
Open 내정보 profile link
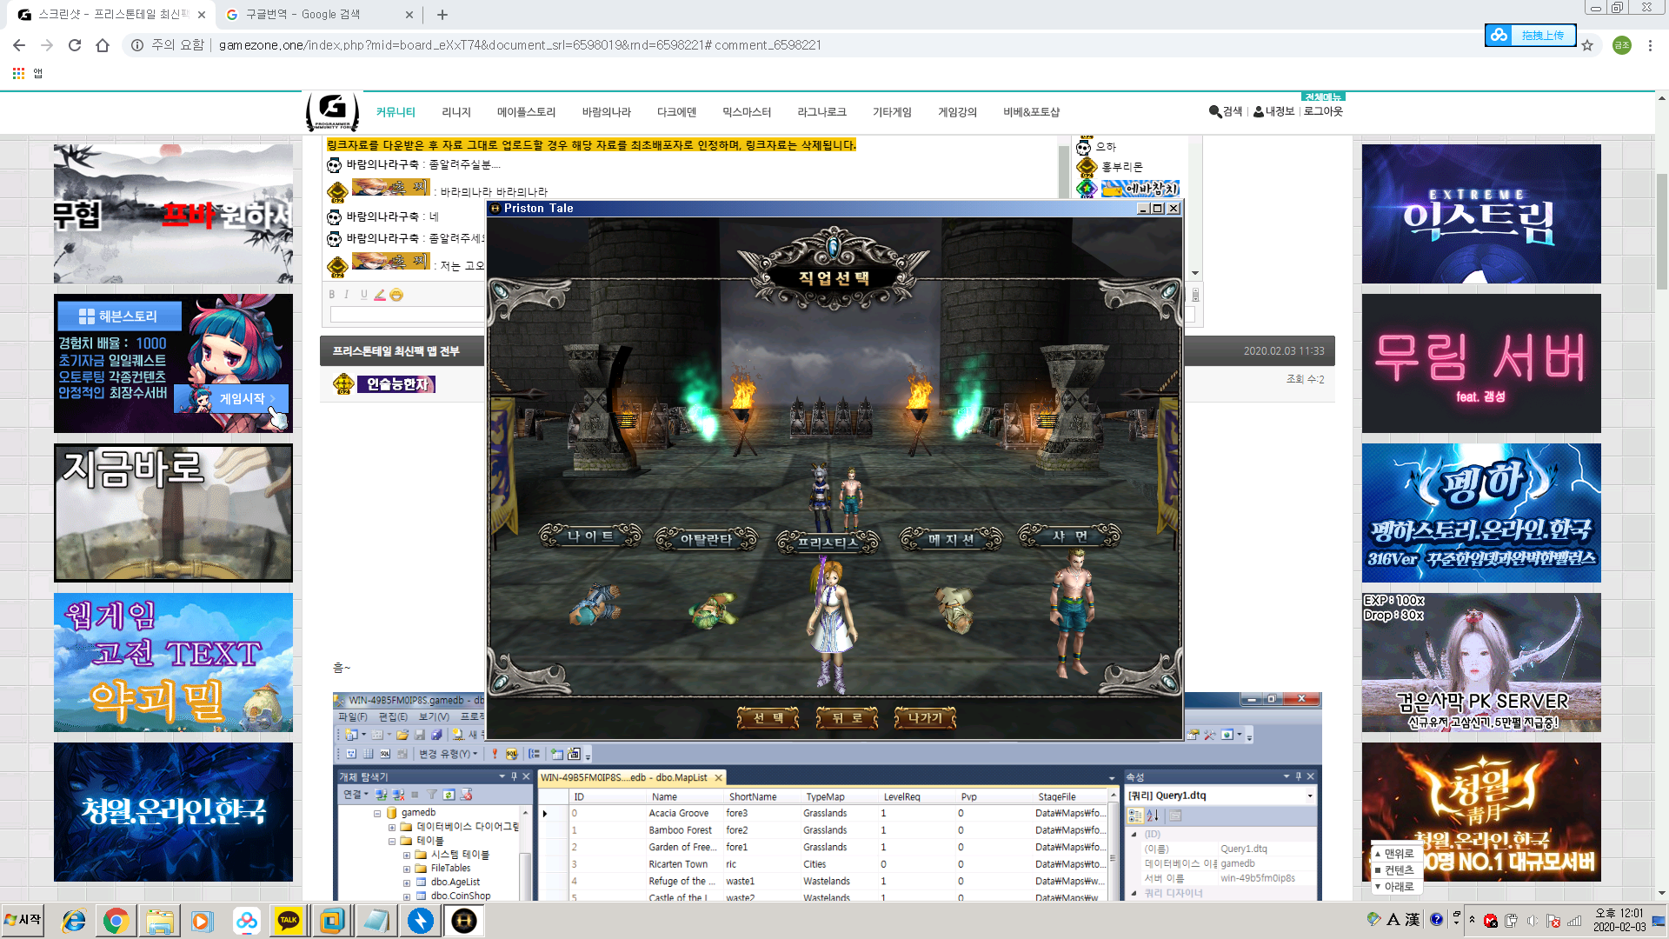(x=1273, y=111)
